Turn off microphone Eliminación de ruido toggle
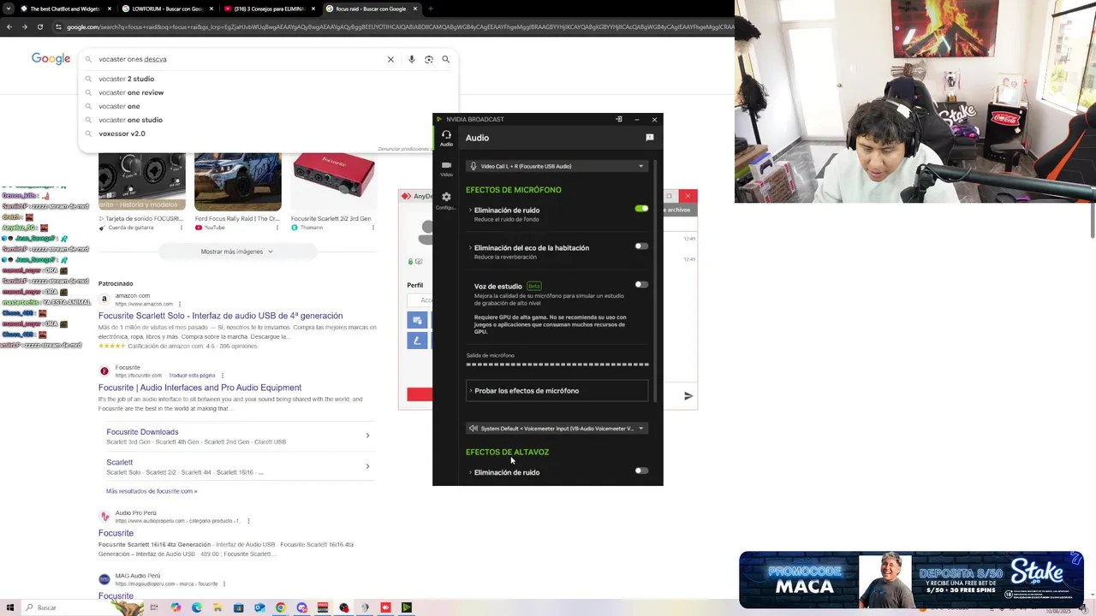Image resolution: width=1096 pixels, height=616 pixels. tap(641, 208)
